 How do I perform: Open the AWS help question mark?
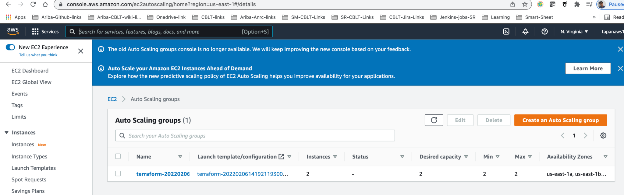point(544,32)
